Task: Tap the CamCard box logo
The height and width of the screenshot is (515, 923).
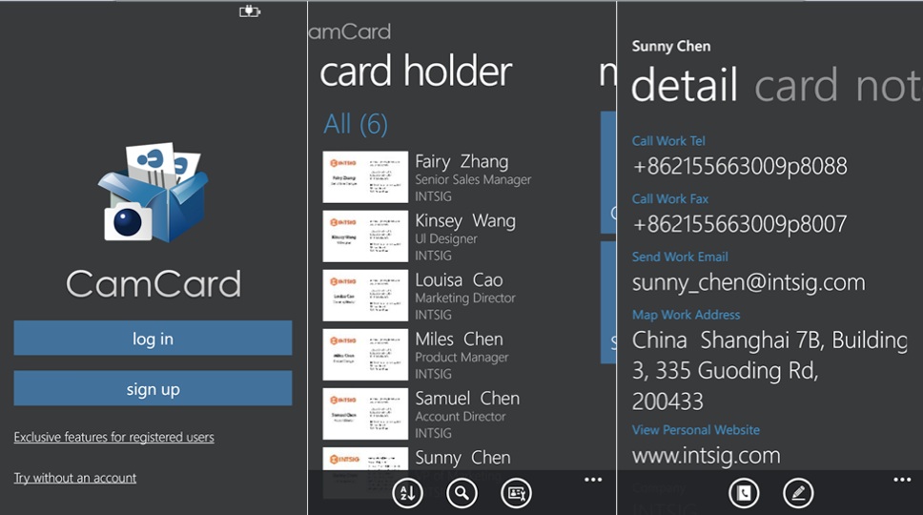Action: [x=154, y=192]
